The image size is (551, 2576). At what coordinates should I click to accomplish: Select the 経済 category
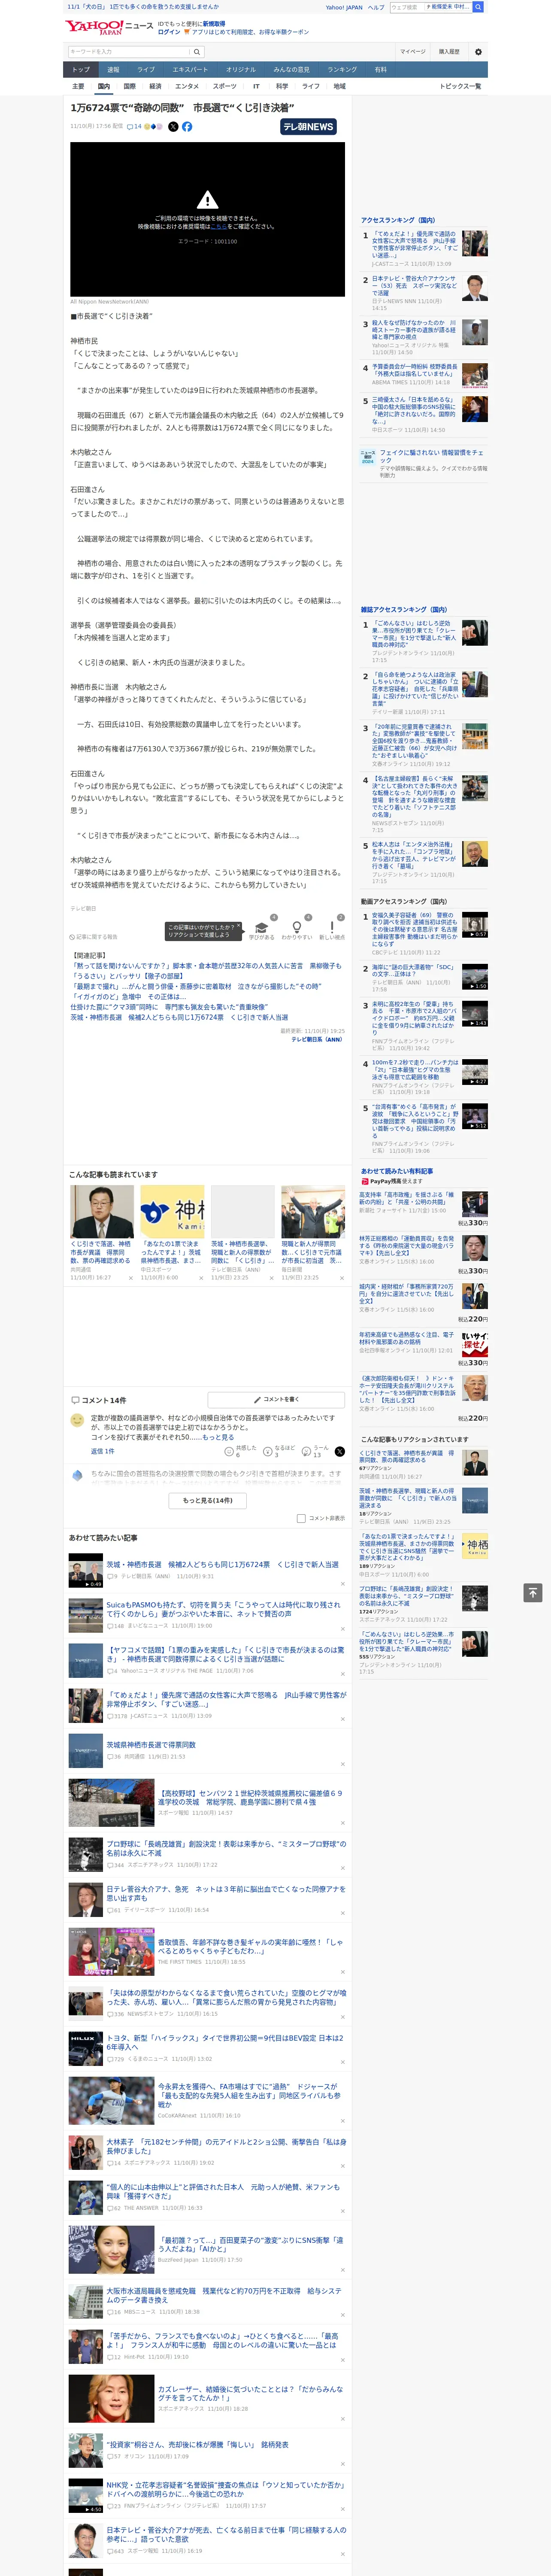pyautogui.click(x=154, y=86)
